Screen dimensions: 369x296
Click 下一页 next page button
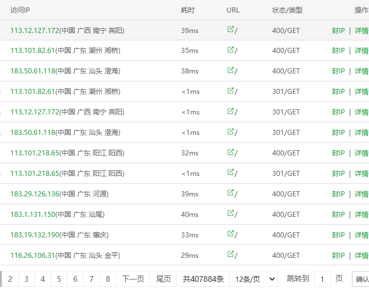pyautogui.click(x=133, y=279)
